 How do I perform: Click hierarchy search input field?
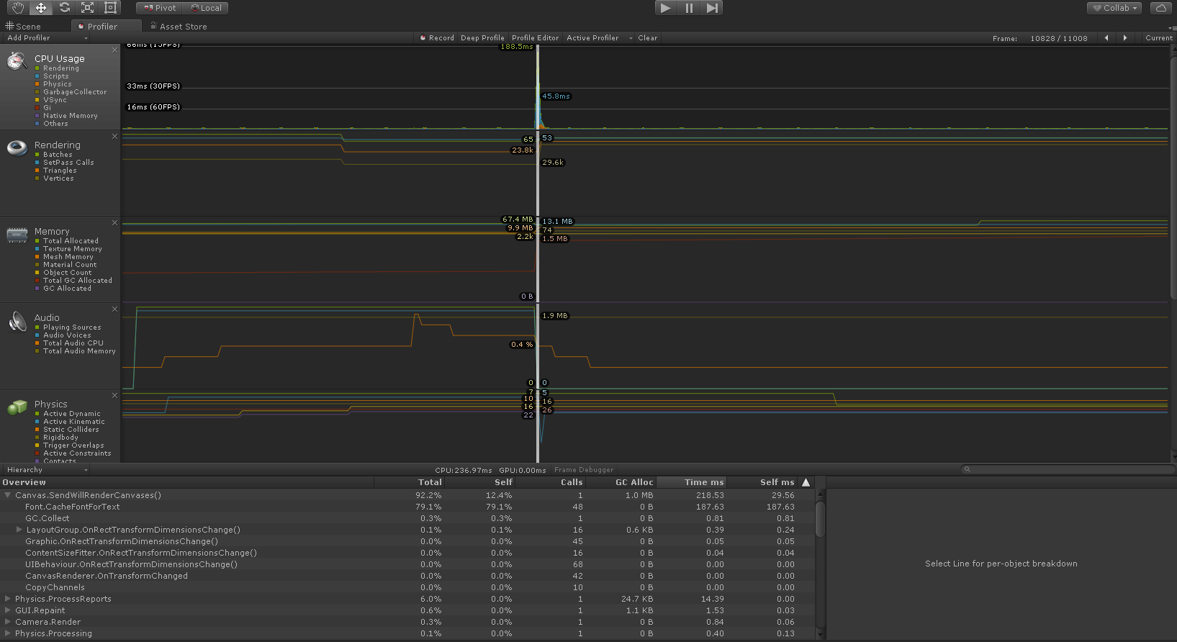pyautogui.click(x=1069, y=469)
